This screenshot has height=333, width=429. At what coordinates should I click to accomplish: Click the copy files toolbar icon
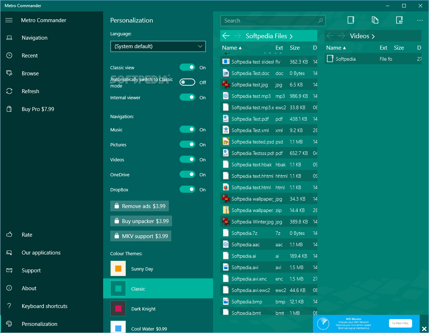tap(375, 20)
